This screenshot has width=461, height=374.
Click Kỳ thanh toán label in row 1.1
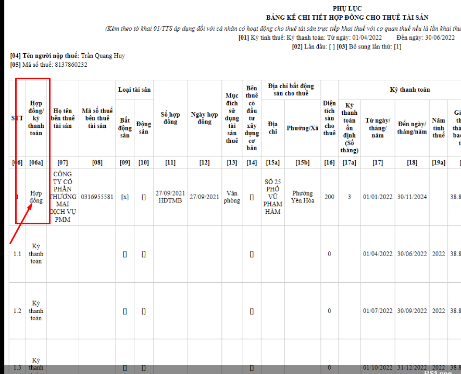point(36,254)
